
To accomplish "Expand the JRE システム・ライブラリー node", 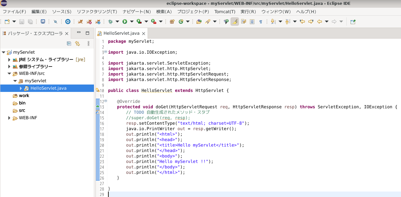I will point(9,59).
